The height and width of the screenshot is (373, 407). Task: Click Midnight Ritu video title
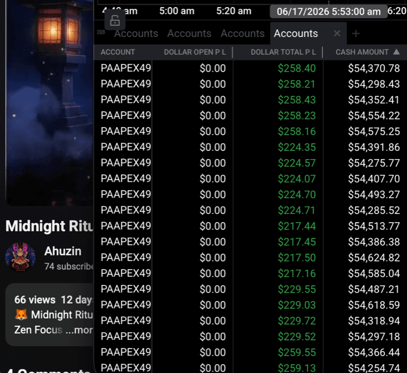pyautogui.click(x=49, y=226)
